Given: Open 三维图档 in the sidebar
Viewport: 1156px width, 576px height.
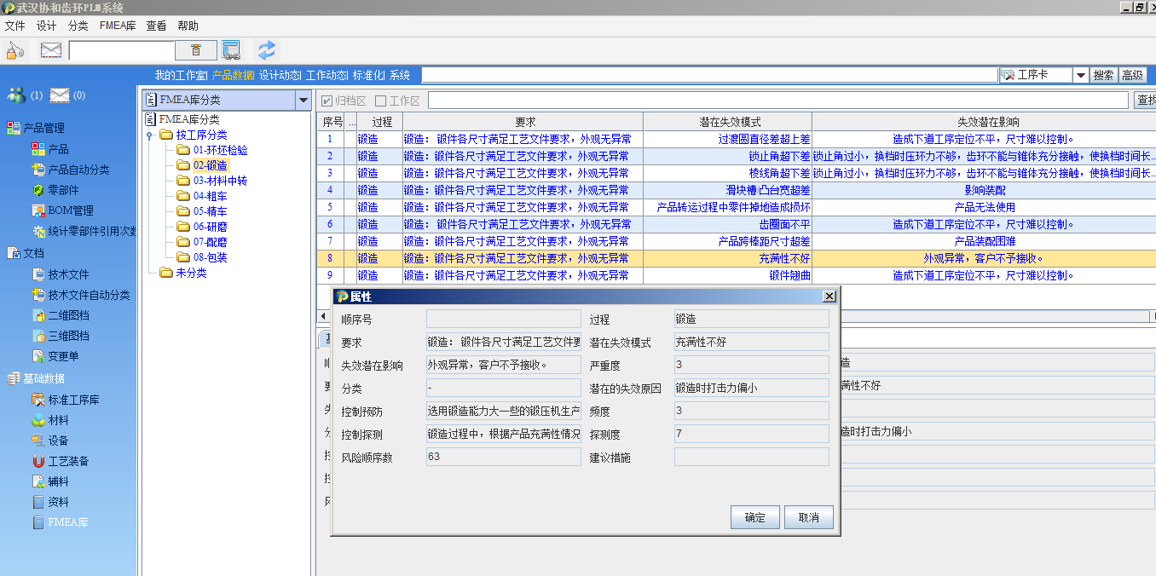Looking at the screenshot, I should pos(68,336).
